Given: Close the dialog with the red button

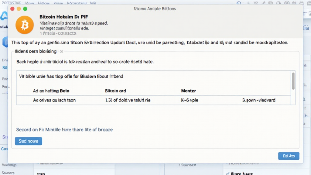Looking at the screenshot, I should pos(12,9).
